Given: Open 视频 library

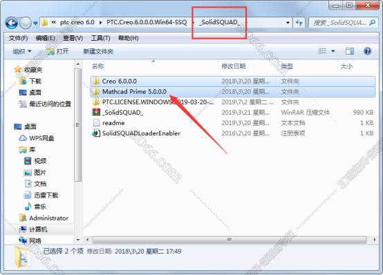Looking at the screenshot, I should point(40,161).
